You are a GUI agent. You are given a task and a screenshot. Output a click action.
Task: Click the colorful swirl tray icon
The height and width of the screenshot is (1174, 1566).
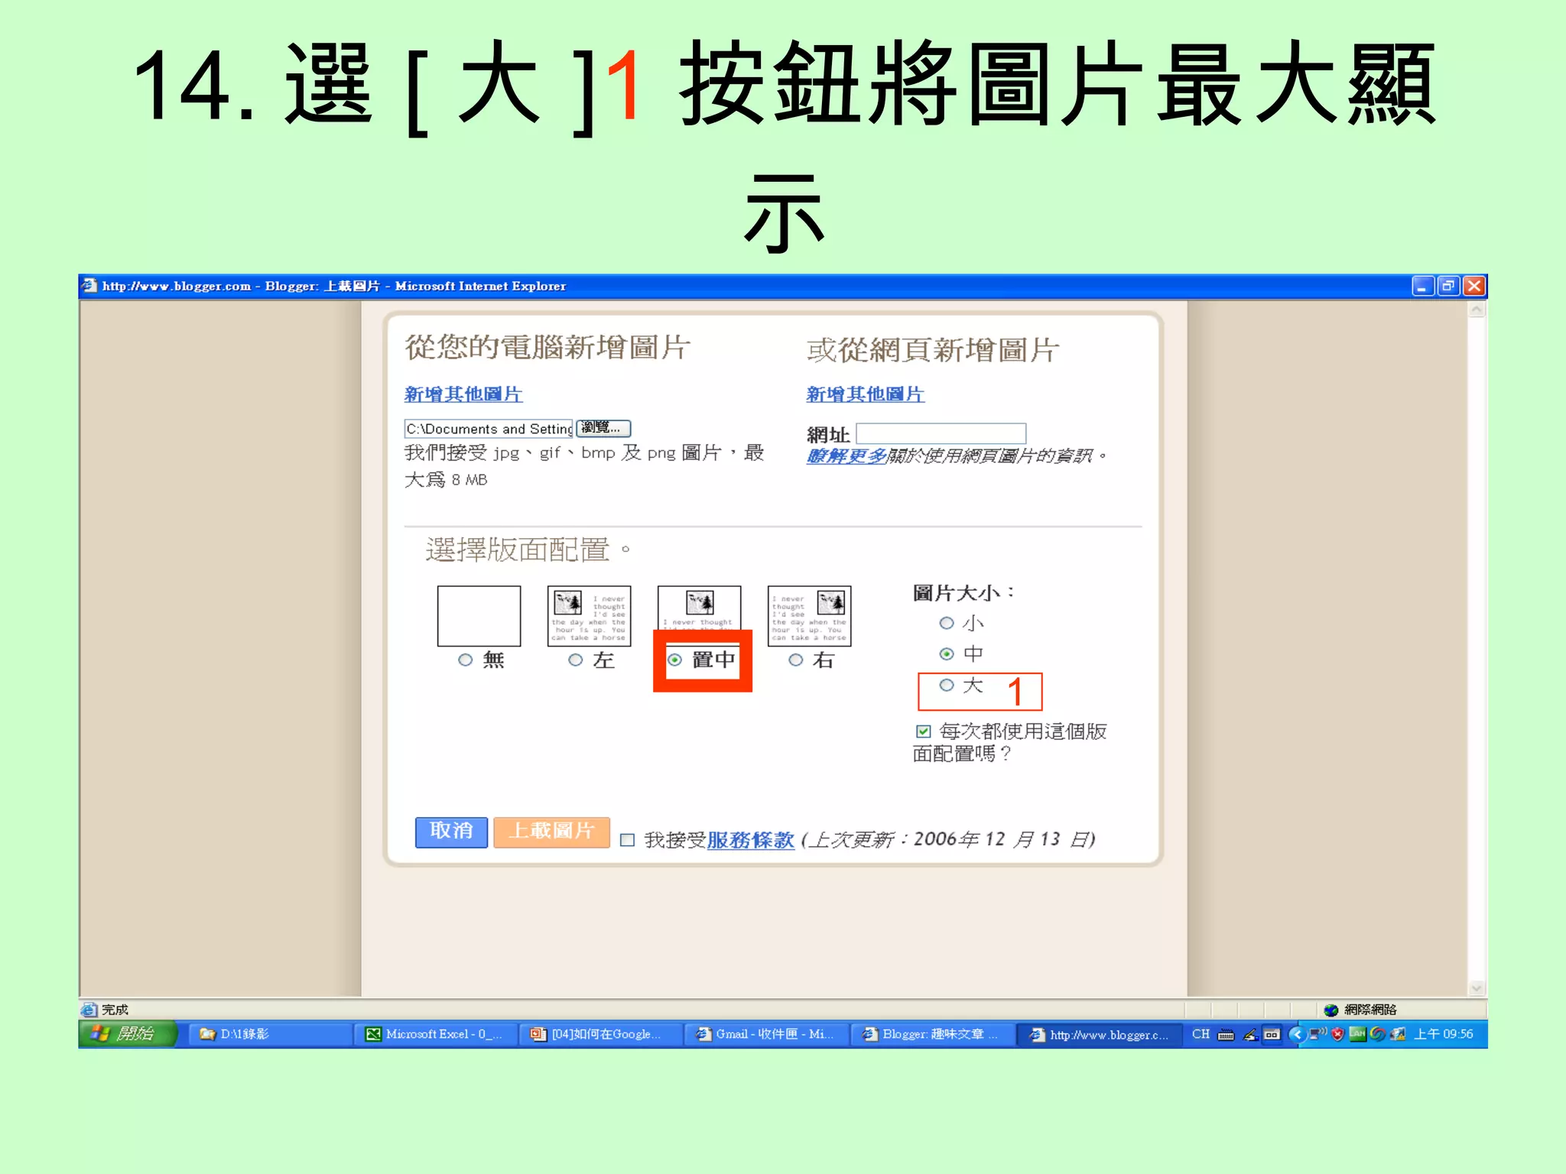pos(1377,1034)
